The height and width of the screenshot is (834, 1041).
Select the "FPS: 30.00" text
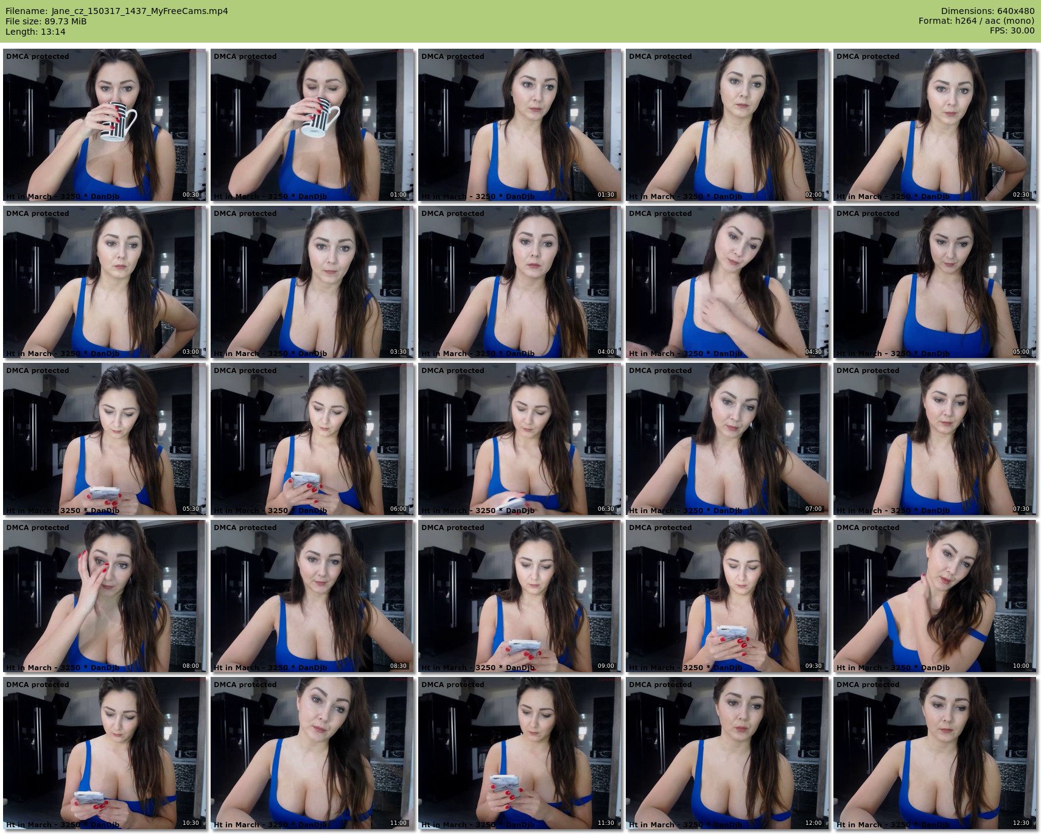1012,31
